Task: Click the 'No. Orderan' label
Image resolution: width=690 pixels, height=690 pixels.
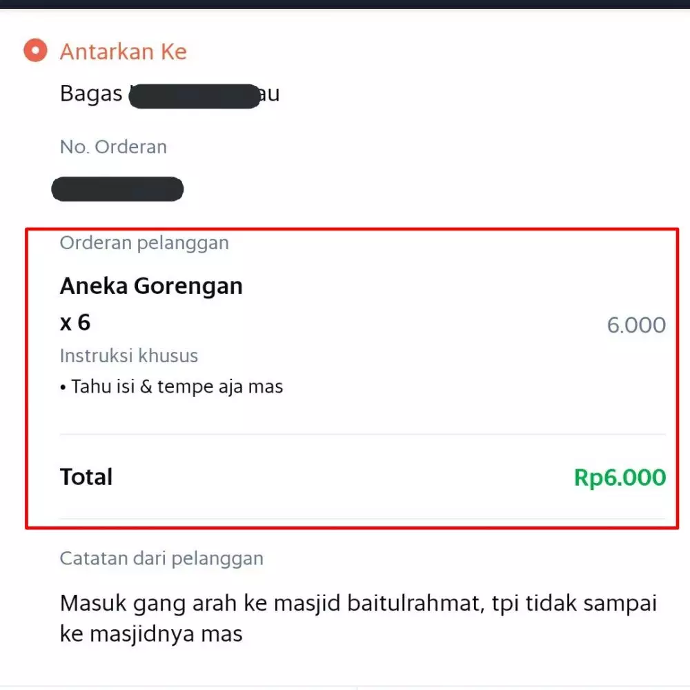Action: (113, 146)
